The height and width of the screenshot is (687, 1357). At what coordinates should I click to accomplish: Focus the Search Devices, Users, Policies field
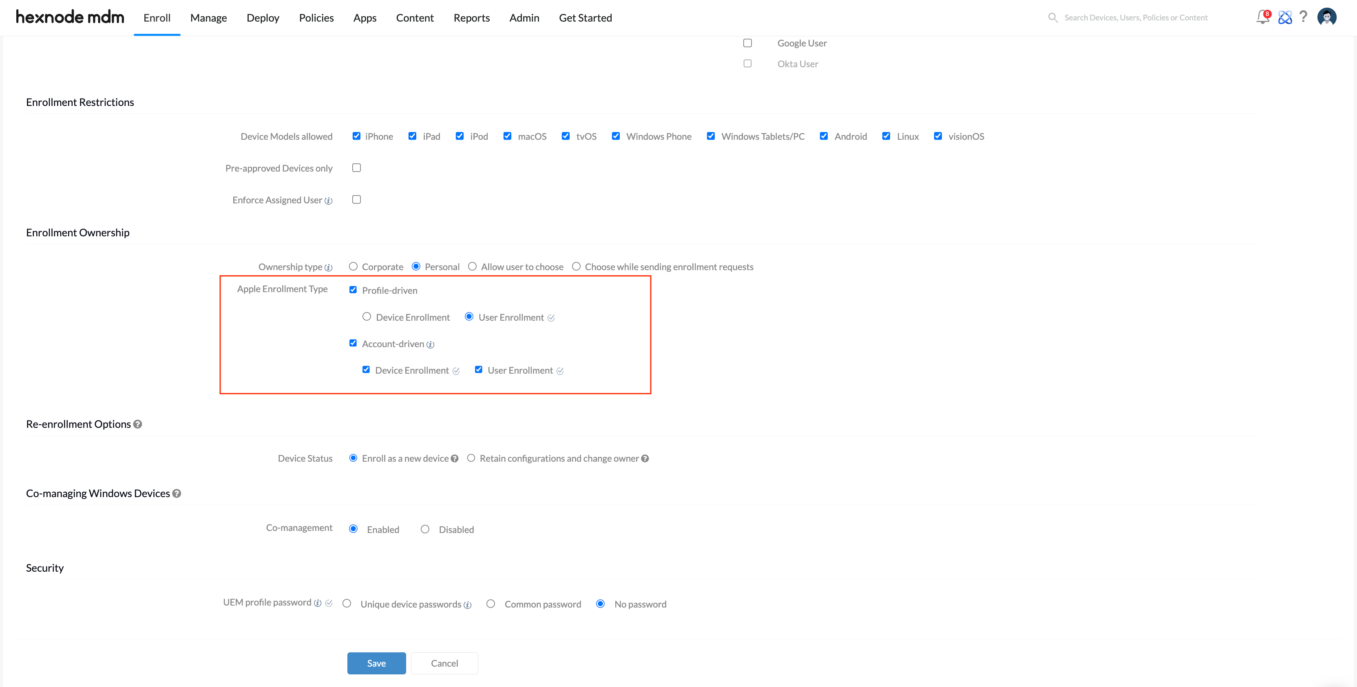click(x=1136, y=18)
